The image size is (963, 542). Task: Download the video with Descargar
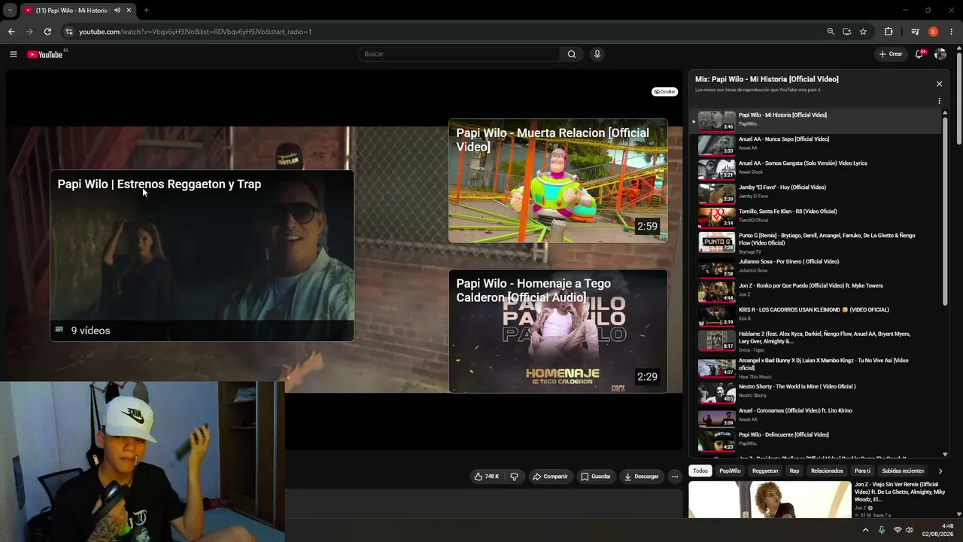coord(641,477)
